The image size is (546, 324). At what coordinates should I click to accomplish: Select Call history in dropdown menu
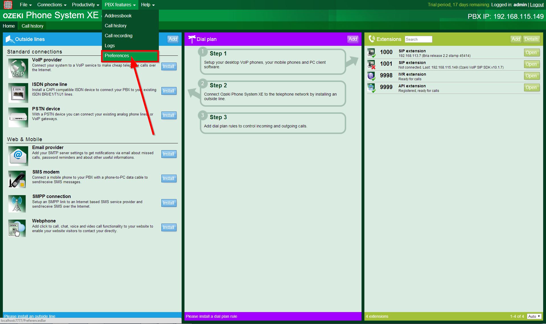130,26
